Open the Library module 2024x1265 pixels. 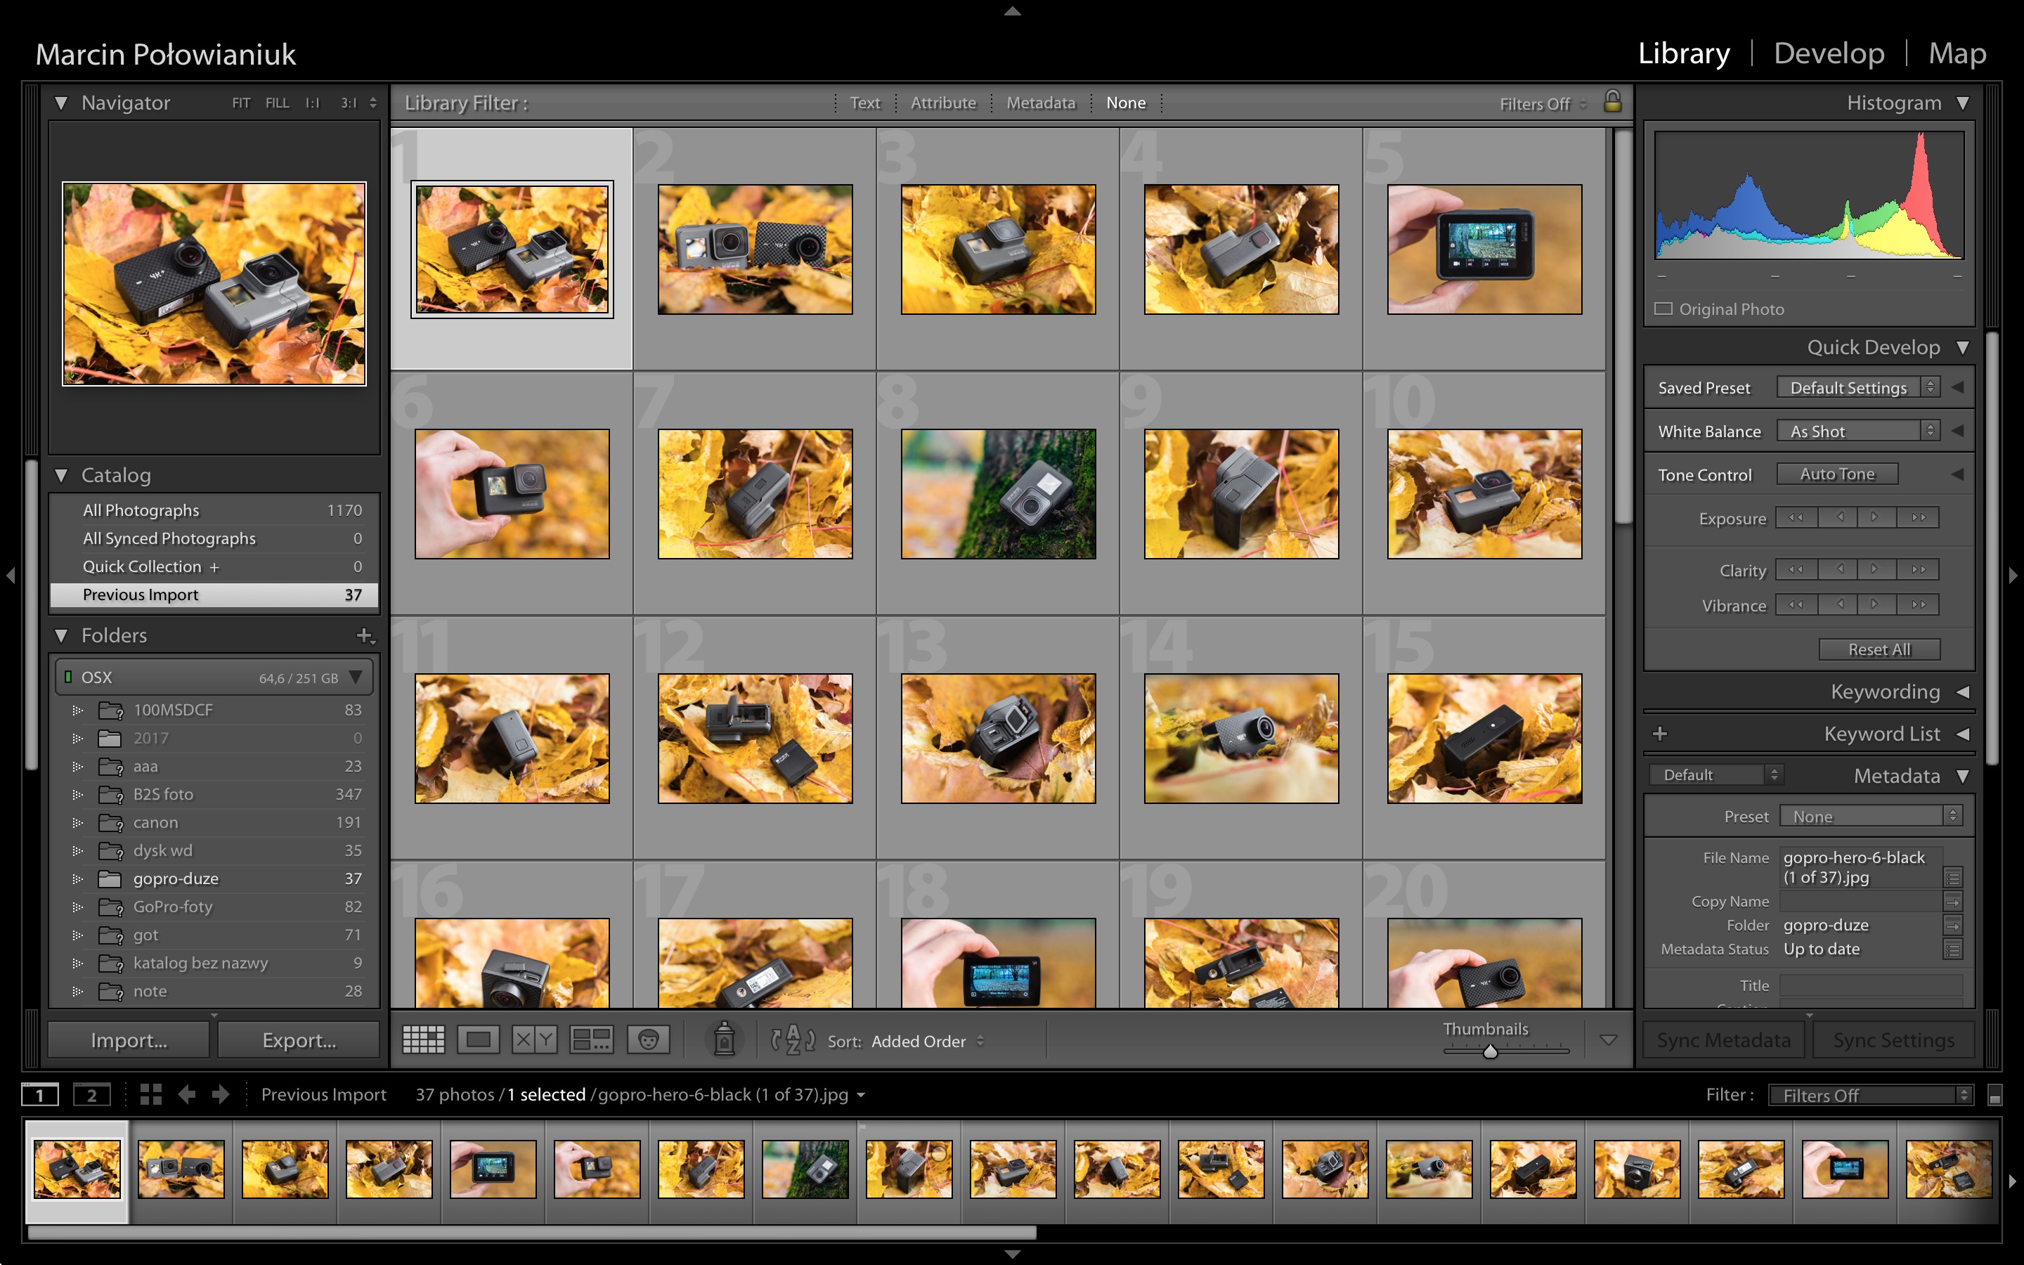[x=1682, y=53]
